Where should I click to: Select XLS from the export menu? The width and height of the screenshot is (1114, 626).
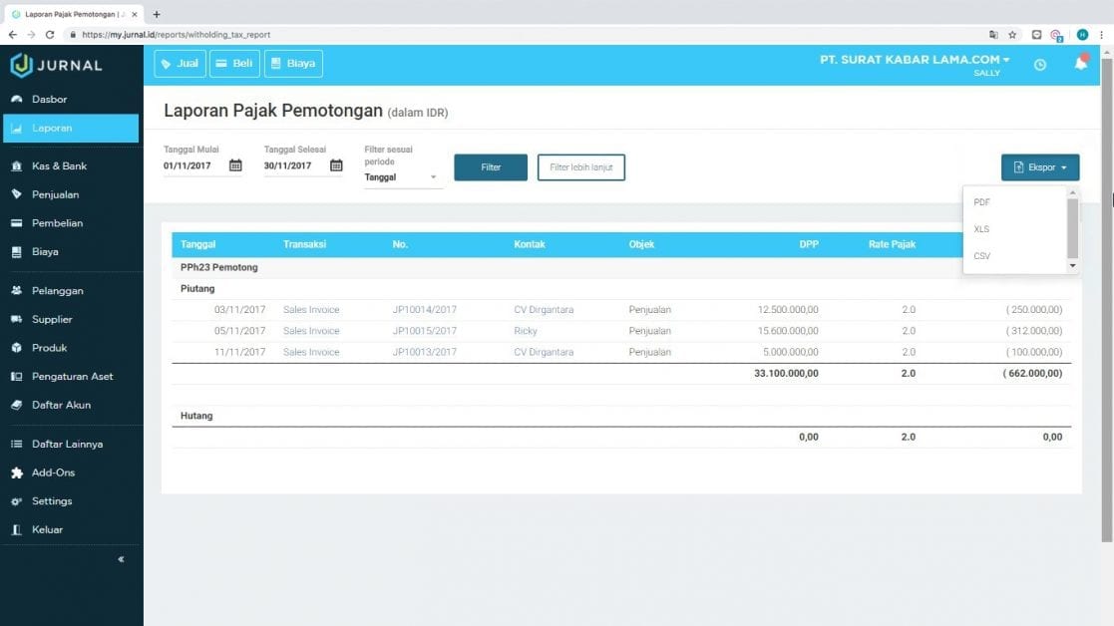(981, 229)
